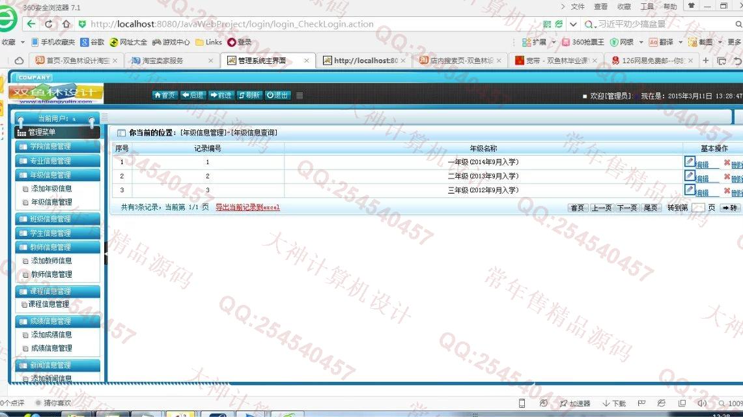Switch to the 126网易免费邮 tab

click(x=651, y=61)
